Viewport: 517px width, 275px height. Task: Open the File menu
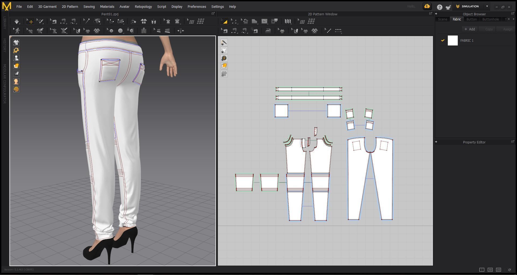pos(19,6)
